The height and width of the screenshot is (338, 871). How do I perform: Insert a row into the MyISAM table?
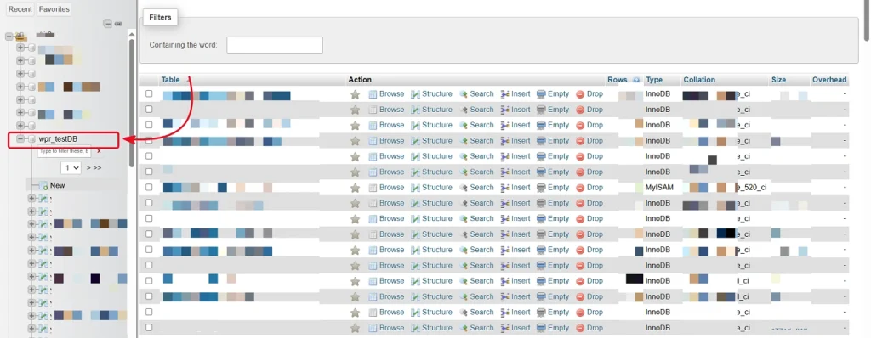tap(515, 188)
